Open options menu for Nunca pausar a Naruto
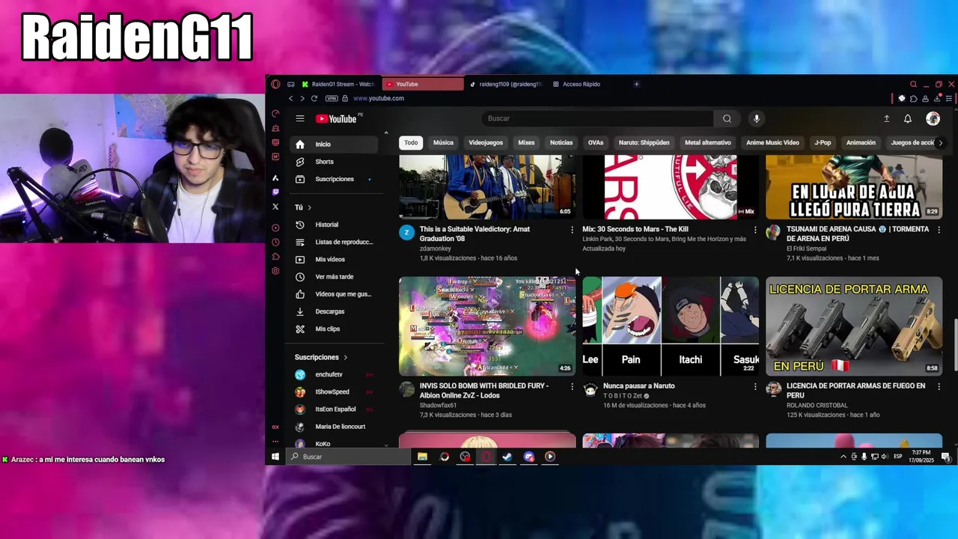The width and height of the screenshot is (958, 539). click(754, 386)
